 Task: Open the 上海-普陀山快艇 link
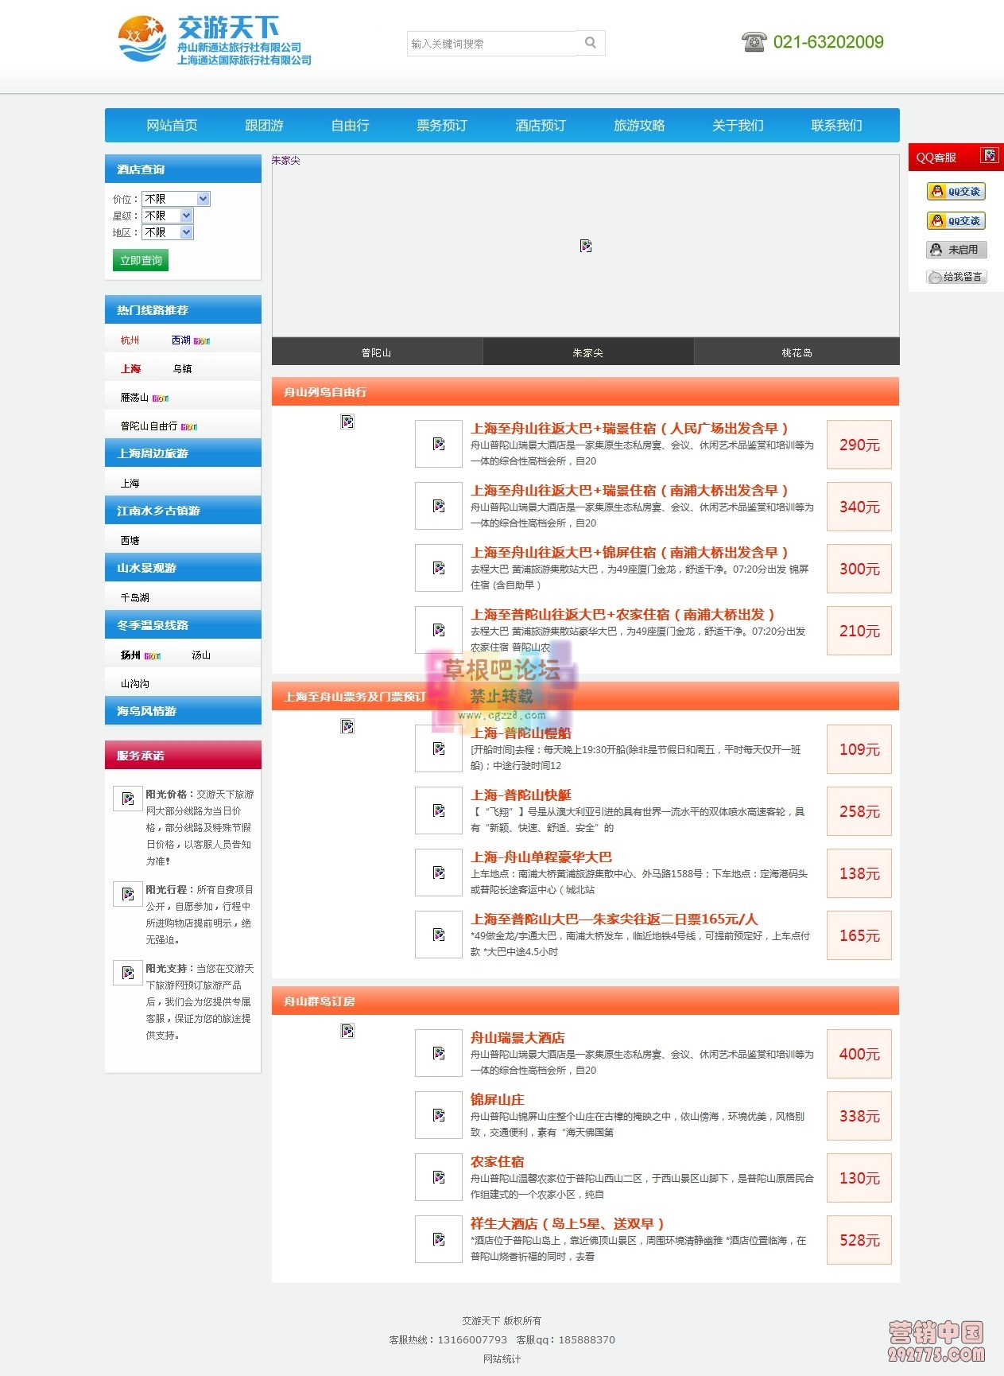(521, 795)
